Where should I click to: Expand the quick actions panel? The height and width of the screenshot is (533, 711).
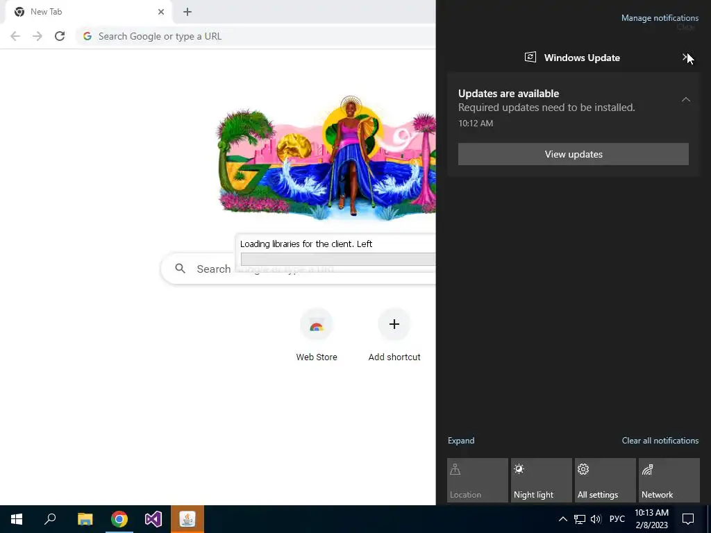461,441
